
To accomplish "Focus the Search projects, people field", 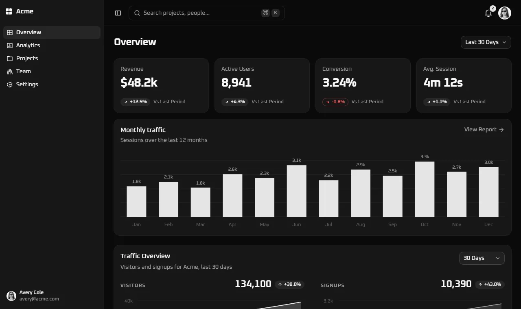I will pyautogui.click(x=207, y=13).
